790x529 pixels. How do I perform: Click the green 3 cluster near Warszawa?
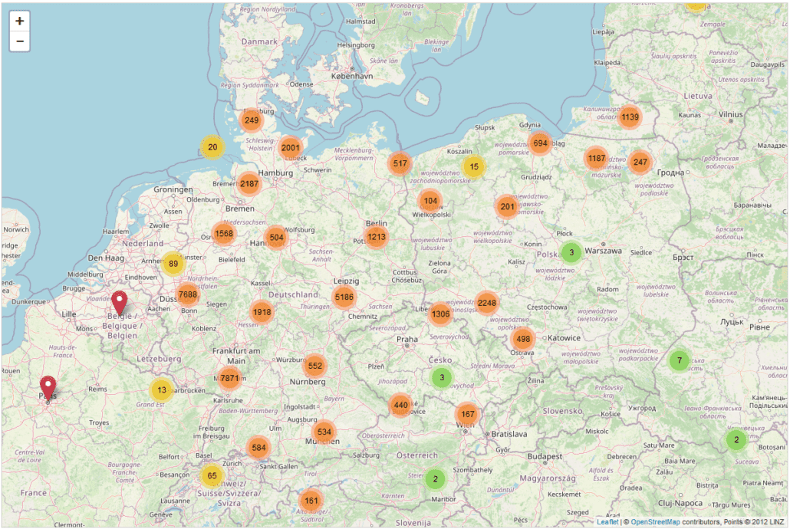(571, 252)
